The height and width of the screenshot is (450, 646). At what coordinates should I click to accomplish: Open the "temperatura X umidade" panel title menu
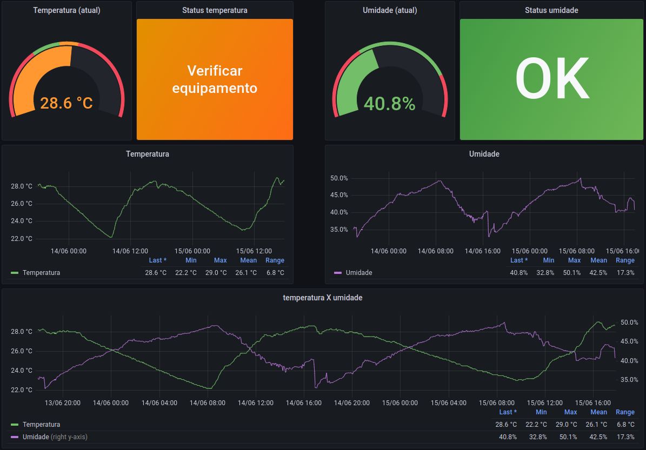tap(323, 298)
